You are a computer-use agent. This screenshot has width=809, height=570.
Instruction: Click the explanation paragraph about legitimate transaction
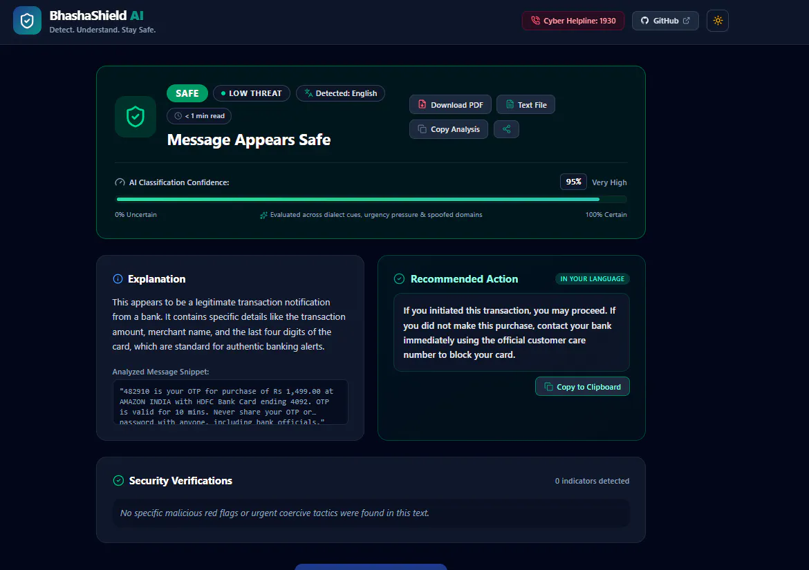(x=229, y=324)
